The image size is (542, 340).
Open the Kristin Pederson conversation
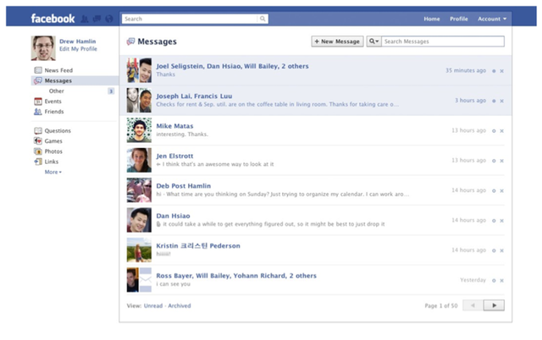pyautogui.click(x=198, y=246)
